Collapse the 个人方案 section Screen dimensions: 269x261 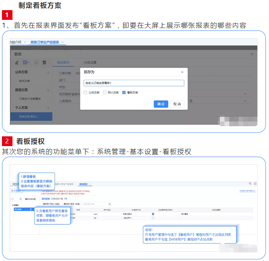(x=48, y=108)
